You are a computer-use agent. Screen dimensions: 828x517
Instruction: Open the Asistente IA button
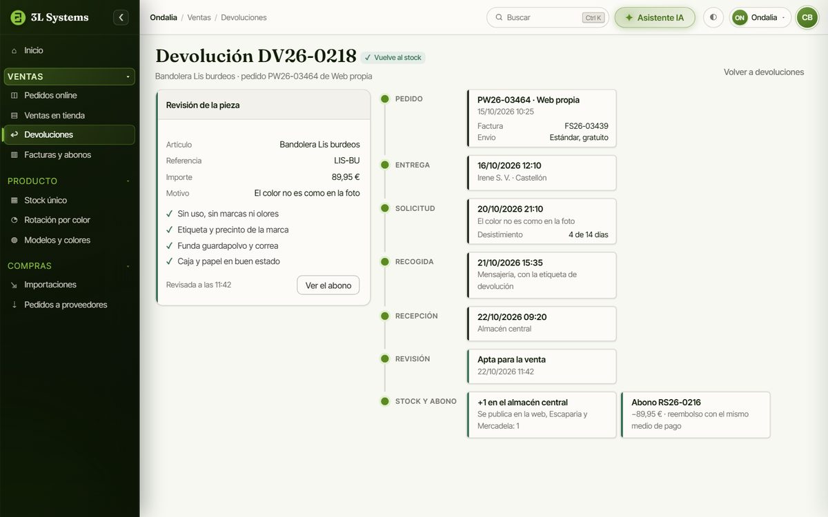pyautogui.click(x=655, y=17)
